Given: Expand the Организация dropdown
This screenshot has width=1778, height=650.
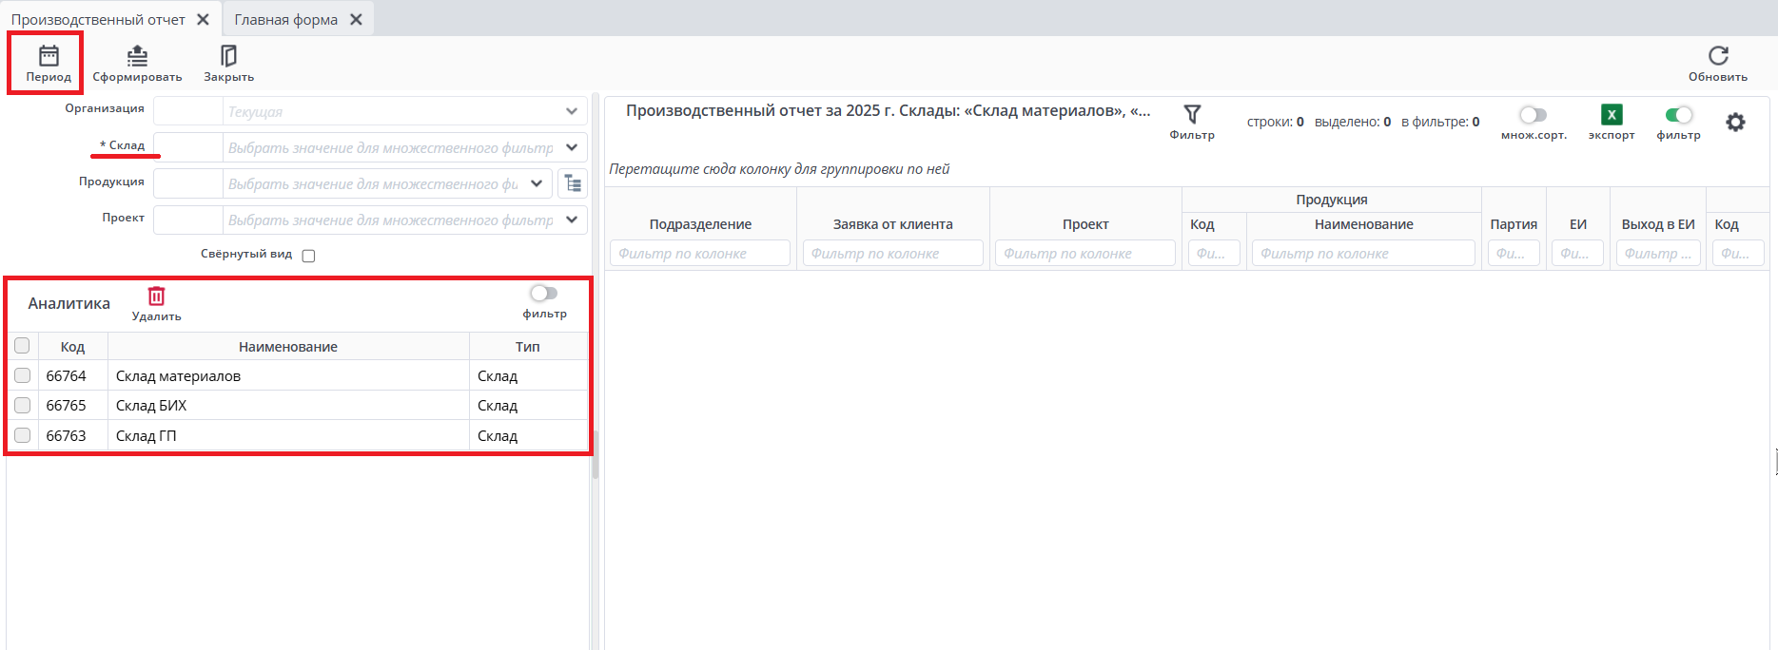Looking at the screenshot, I should pyautogui.click(x=571, y=111).
